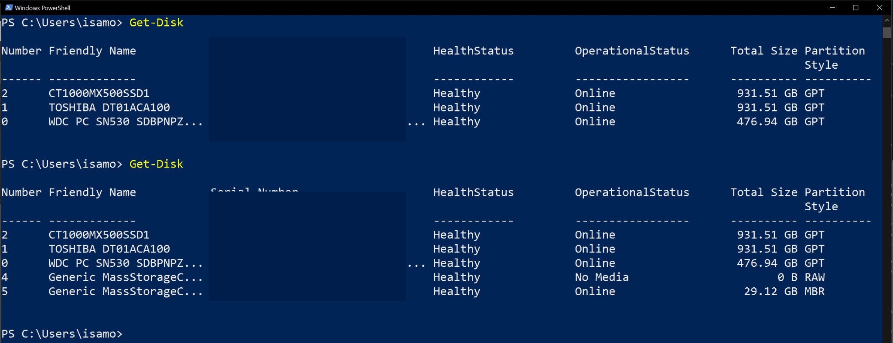
Task: Click "CT1000MX500SSD1" in the five-disk table
Action: click(99, 235)
